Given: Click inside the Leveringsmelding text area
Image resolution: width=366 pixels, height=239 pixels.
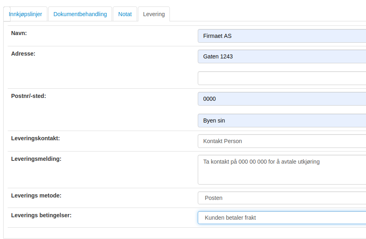Looking at the screenshot, I should coord(282,170).
